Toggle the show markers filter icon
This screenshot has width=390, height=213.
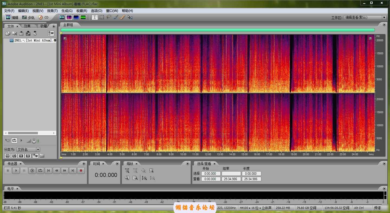[x=35, y=156]
